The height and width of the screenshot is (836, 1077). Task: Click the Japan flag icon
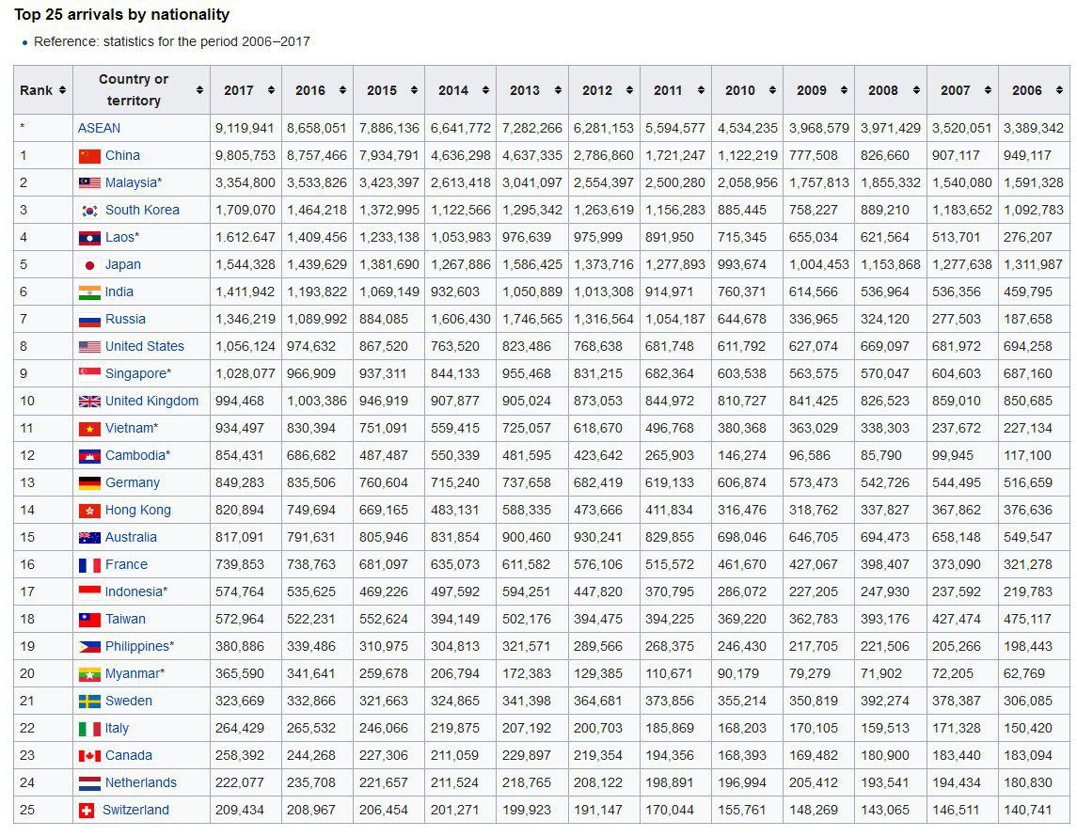point(89,265)
